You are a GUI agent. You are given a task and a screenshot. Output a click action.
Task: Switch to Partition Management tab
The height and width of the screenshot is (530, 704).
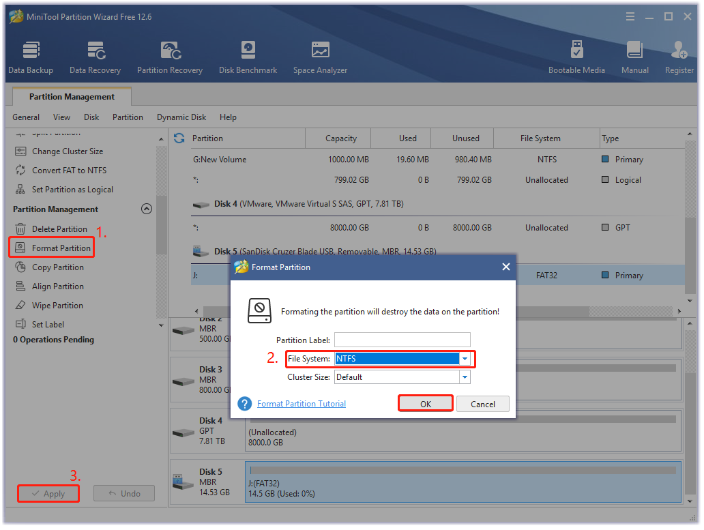[72, 96]
